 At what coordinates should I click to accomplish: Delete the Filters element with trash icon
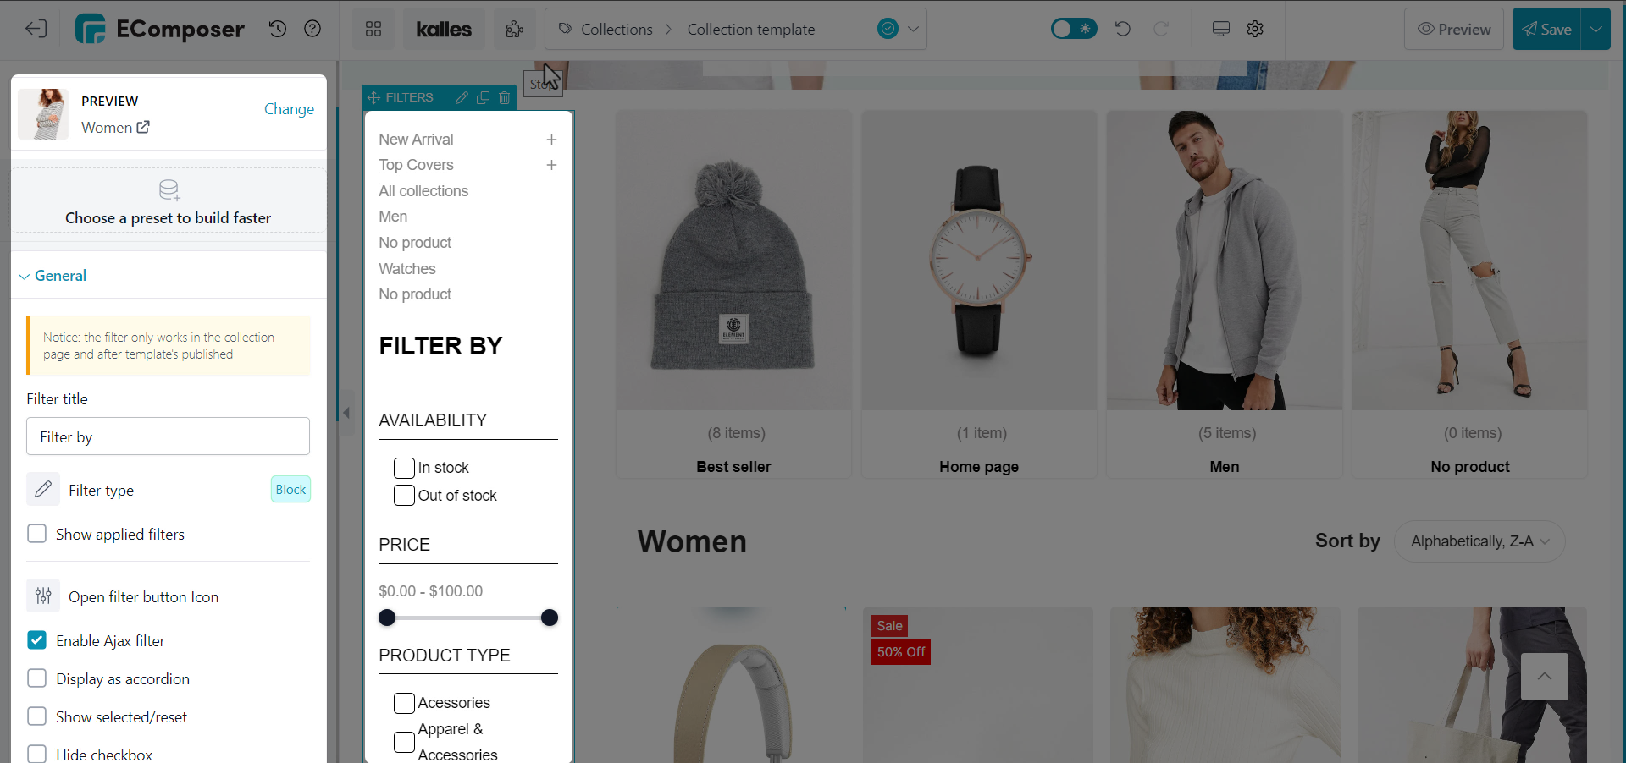[505, 97]
